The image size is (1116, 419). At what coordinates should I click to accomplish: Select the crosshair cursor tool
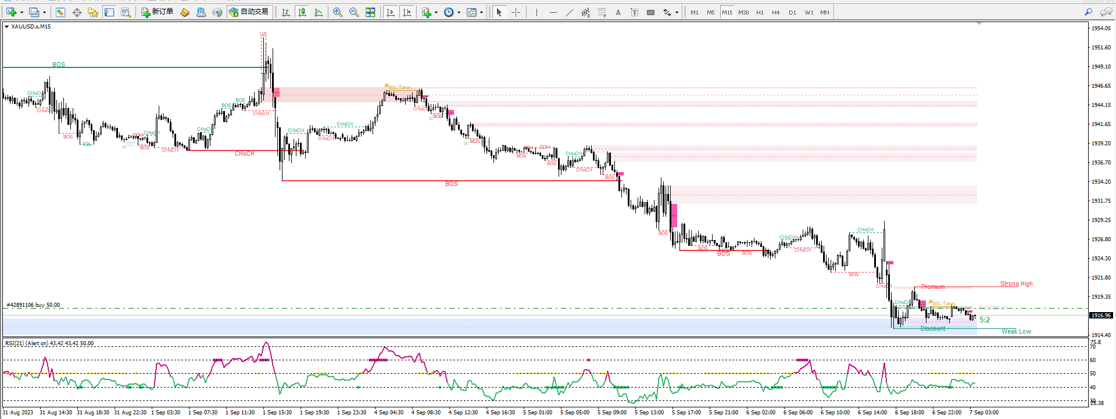(516, 12)
